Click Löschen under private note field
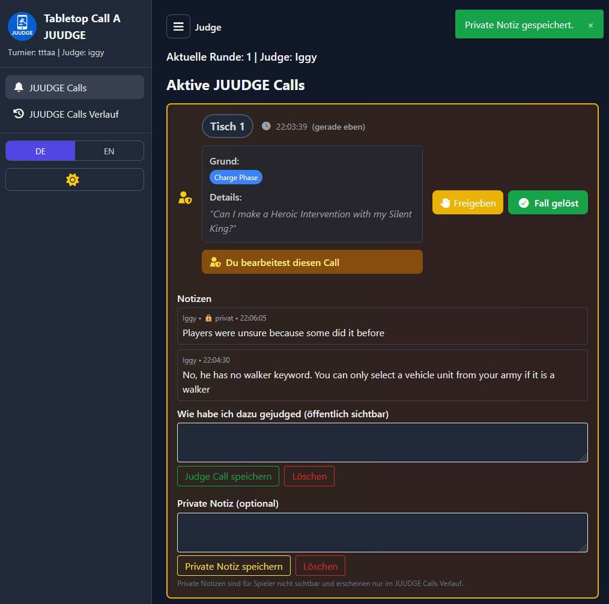Image resolution: width=609 pixels, height=604 pixels. tap(320, 566)
